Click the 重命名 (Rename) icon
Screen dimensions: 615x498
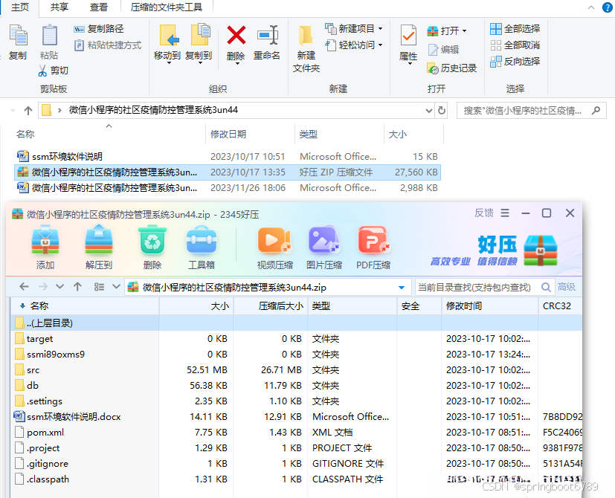(x=268, y=36)
